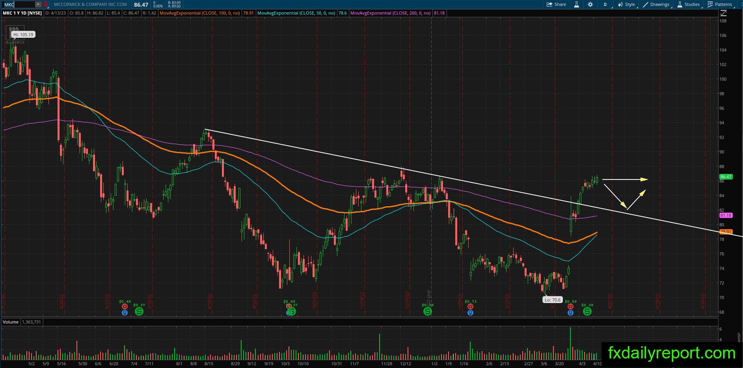Viewport: 743px width, 368px height.
Task: Open the Share menu
Action: (x=556, y=4)
